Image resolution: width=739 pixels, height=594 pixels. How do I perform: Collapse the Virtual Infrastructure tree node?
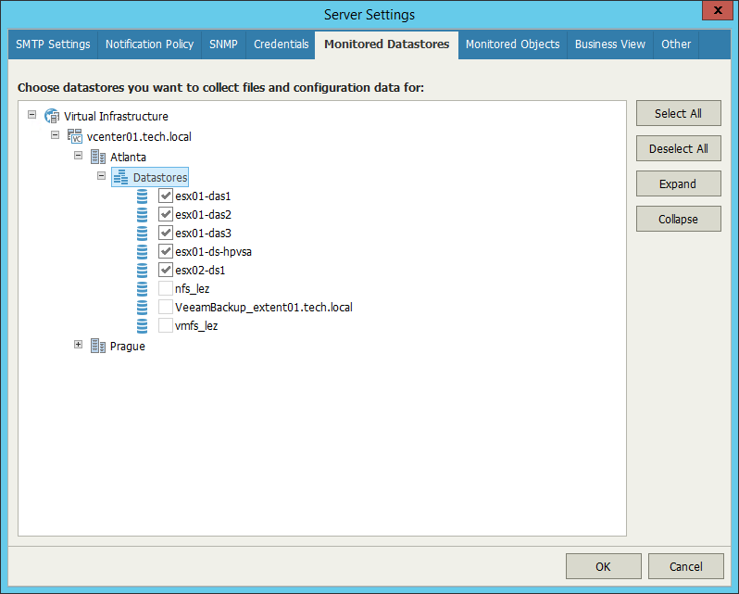point(32,115)
